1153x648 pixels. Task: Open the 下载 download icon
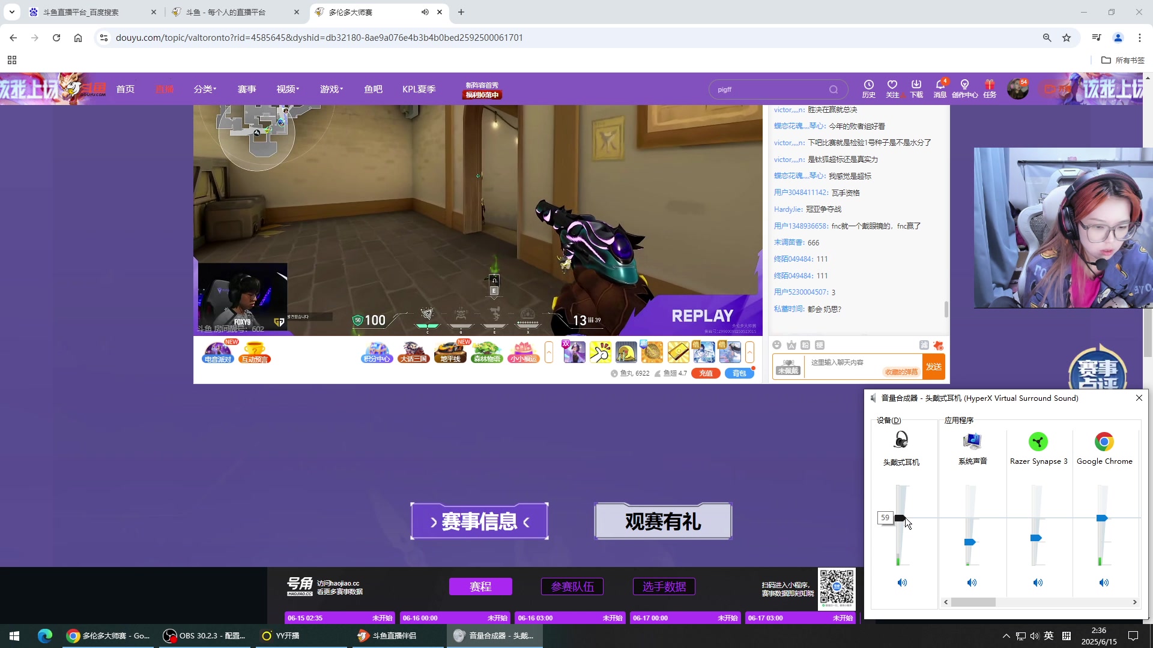click(x=916, y=89)
